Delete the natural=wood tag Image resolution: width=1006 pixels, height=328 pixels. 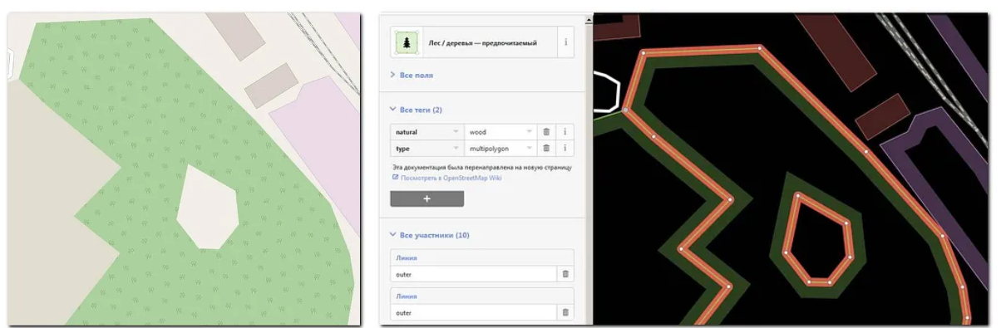coord(546,132)
